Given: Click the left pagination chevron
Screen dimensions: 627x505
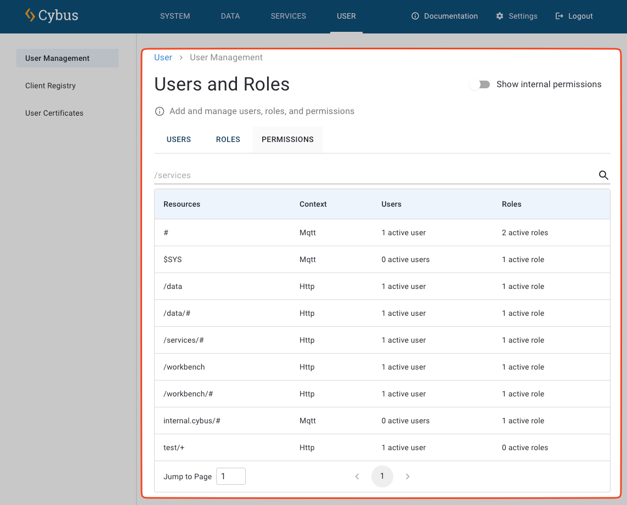Looking at the screenshot, I should tap(357, 476).
